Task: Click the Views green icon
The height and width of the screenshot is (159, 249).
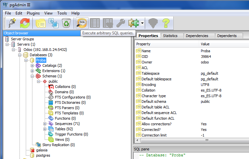Action: (51, 139)
